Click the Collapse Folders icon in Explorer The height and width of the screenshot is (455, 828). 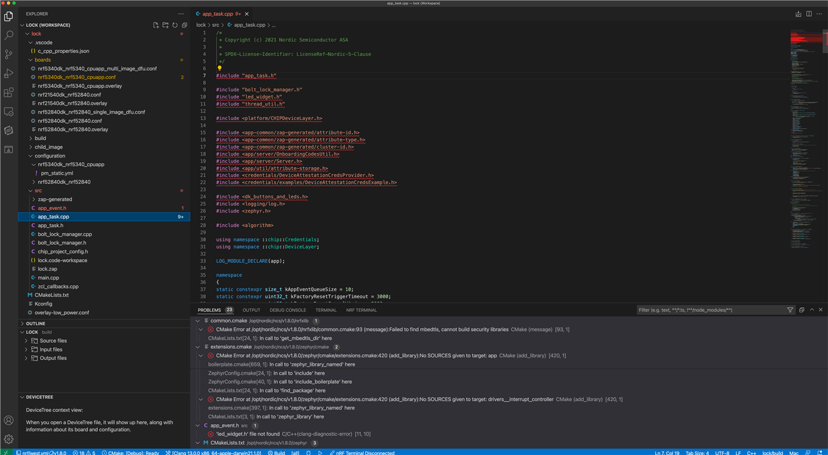point(184,24)
